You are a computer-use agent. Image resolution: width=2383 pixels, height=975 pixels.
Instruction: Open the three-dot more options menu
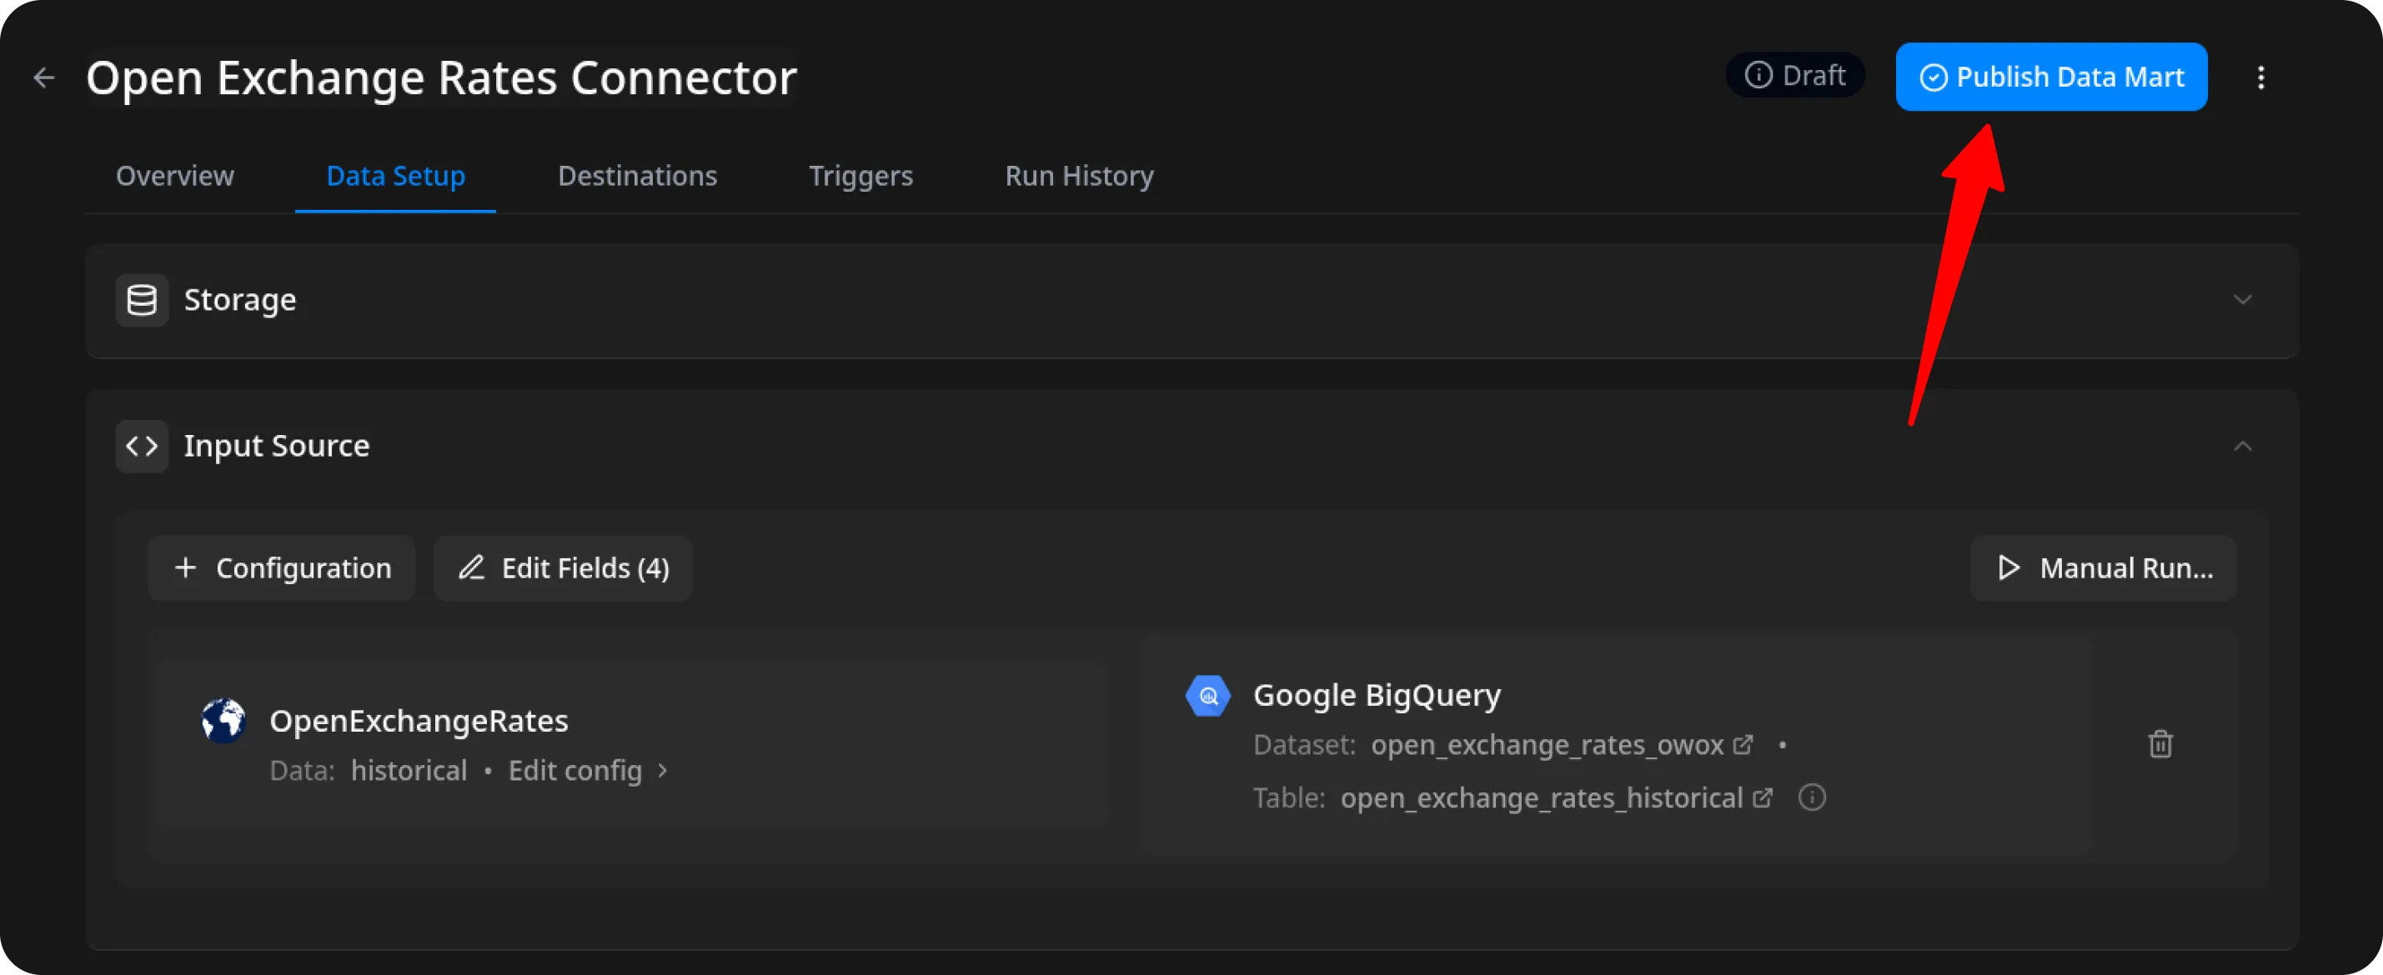coord(2260,77)
